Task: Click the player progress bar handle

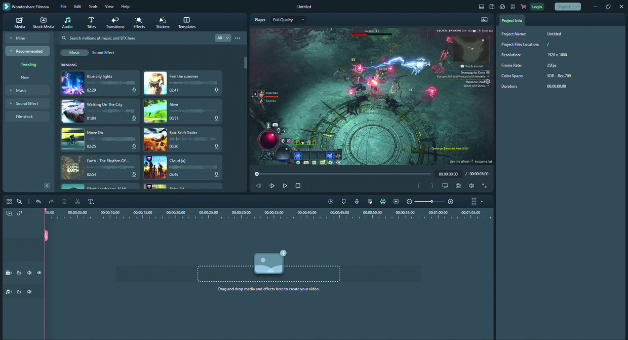Action: (257, 174)
